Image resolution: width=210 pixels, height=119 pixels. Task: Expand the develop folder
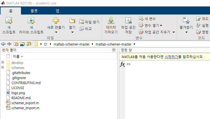3,62
